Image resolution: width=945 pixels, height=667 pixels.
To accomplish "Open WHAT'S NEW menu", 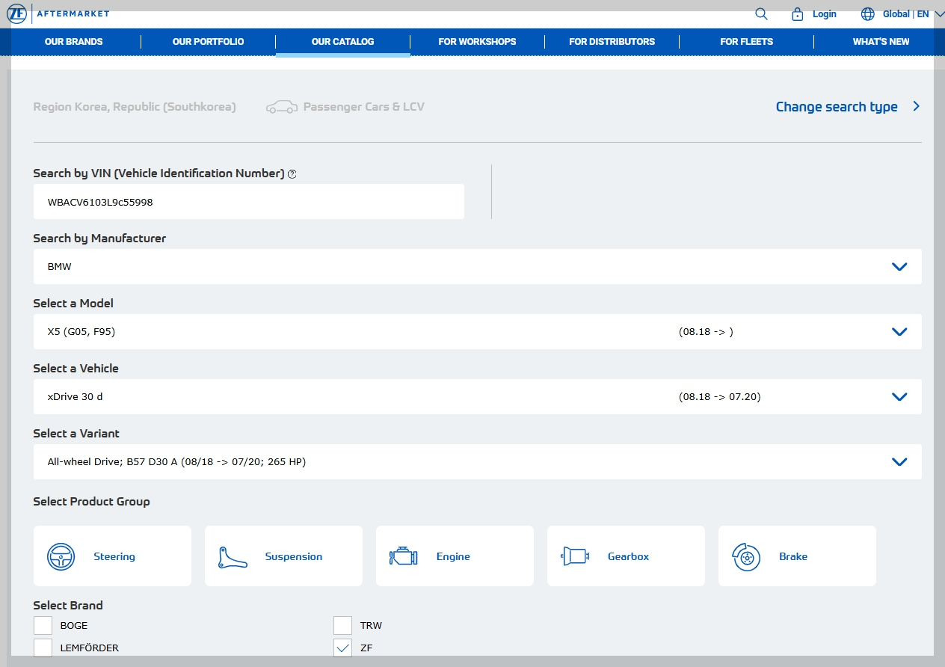I will tap(881, 42).
